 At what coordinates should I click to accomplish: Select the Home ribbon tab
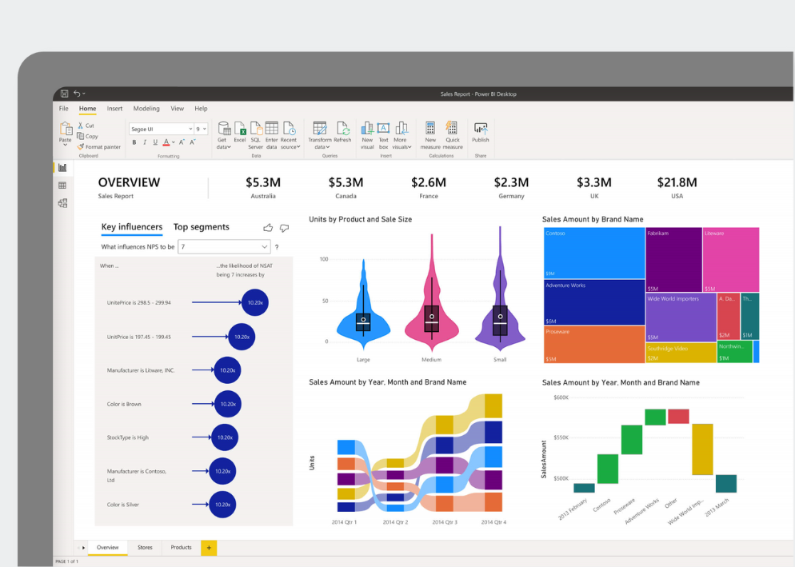87,109
